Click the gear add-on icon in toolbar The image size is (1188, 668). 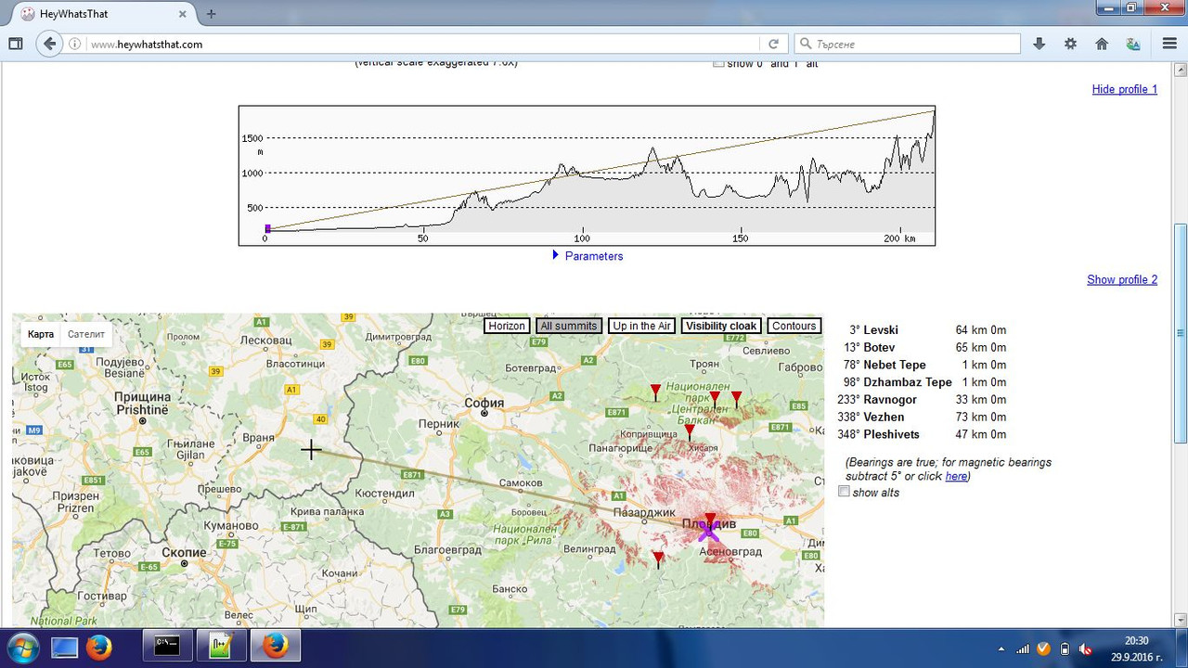(x=1070, y=44)
